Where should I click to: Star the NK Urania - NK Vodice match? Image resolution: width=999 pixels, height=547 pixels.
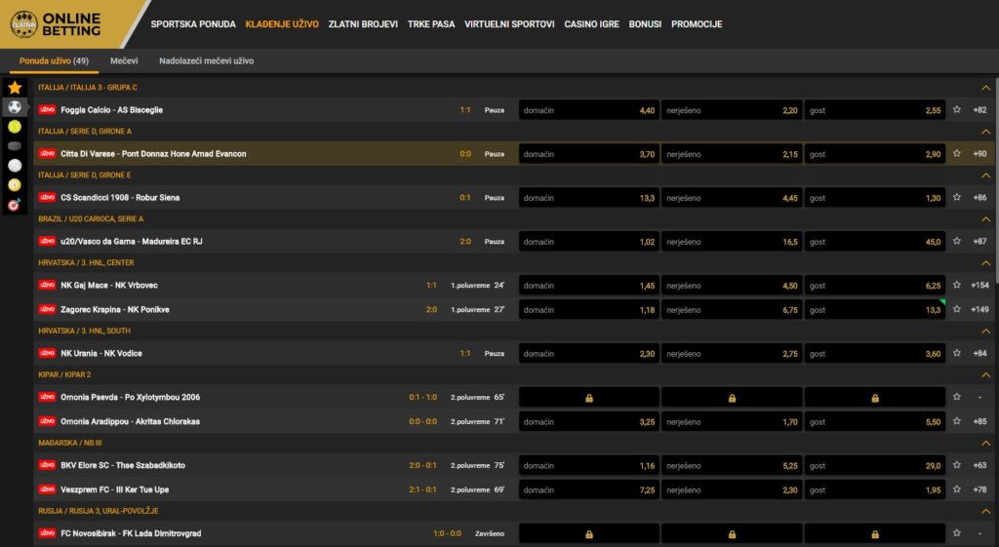(x=957, y=354)
